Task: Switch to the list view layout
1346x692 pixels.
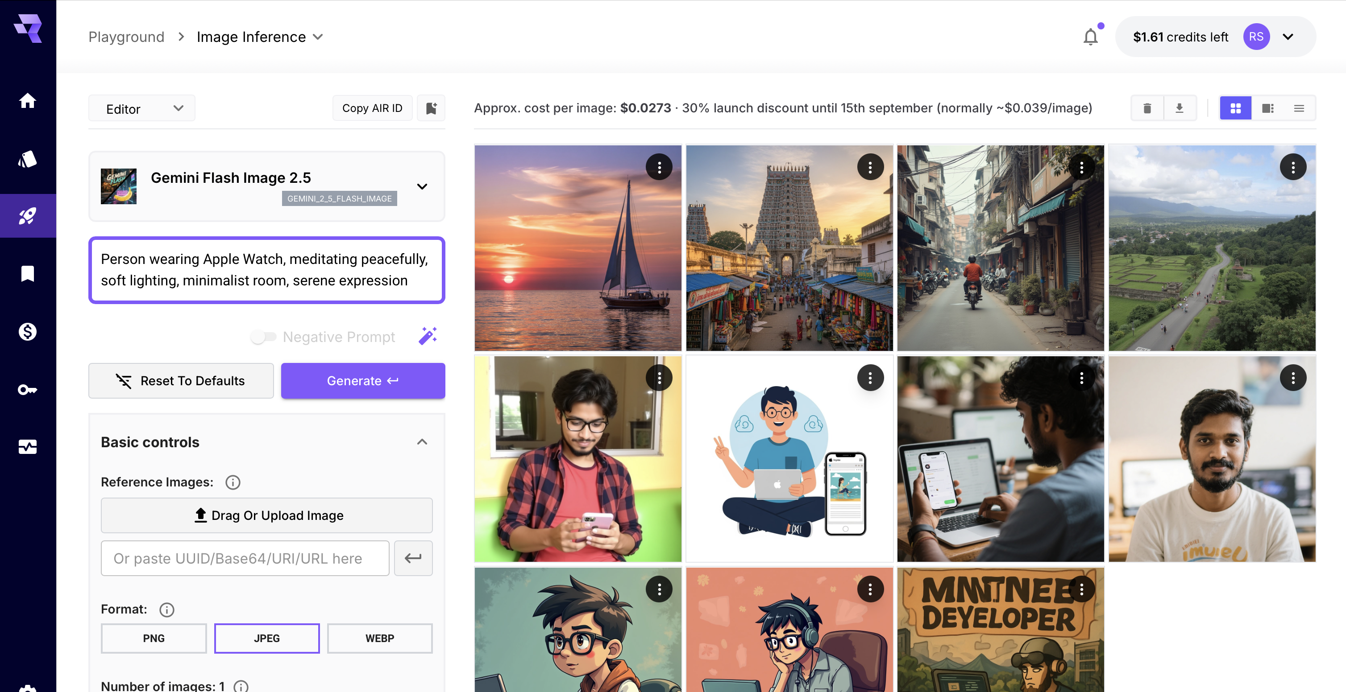Action: pyautogui.click(x=1299, y=108)
